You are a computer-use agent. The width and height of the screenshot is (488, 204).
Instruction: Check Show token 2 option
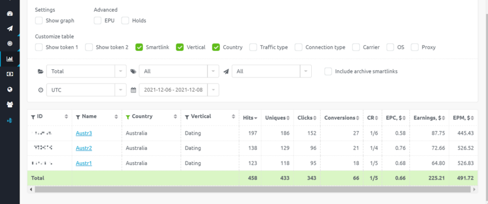89,48
